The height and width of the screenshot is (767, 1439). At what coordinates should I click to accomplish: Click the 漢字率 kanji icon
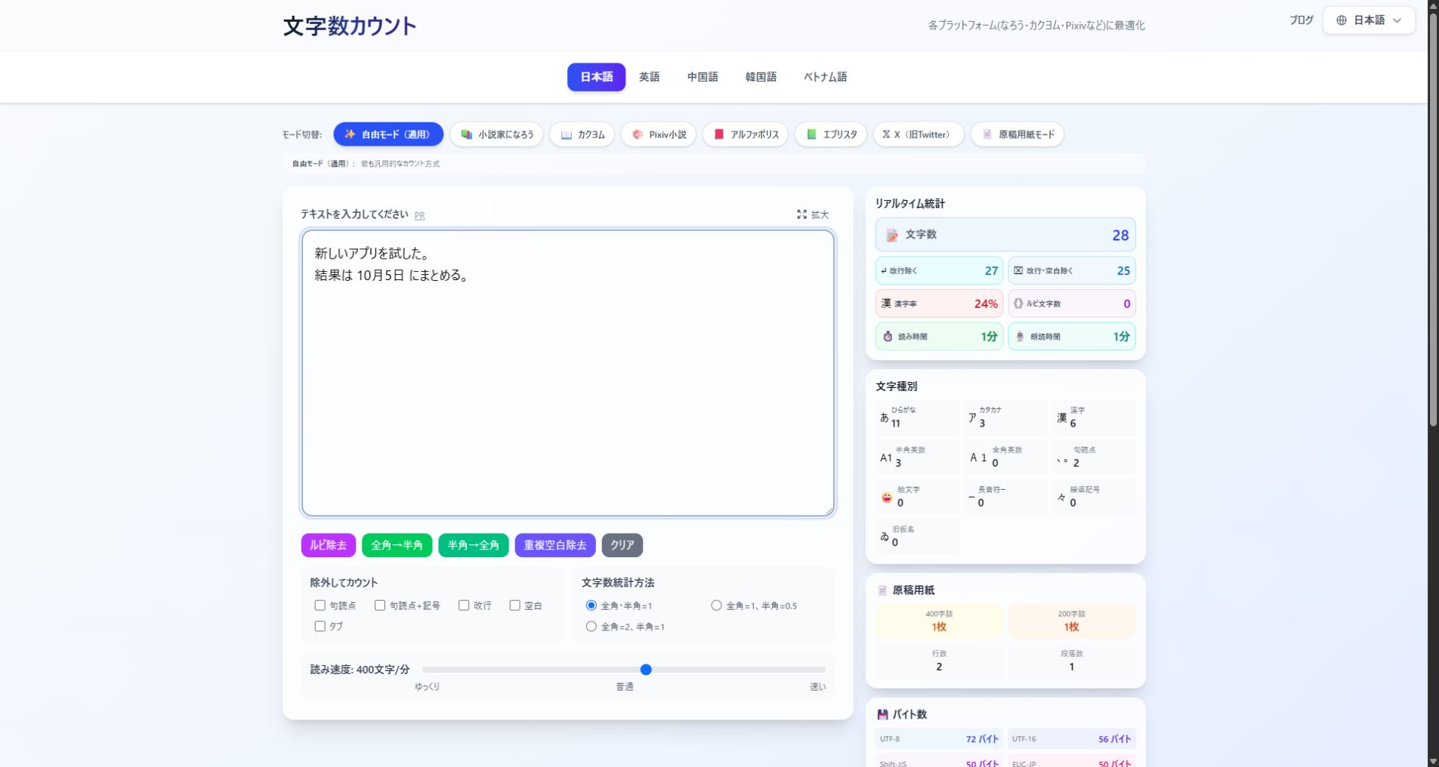886,303
